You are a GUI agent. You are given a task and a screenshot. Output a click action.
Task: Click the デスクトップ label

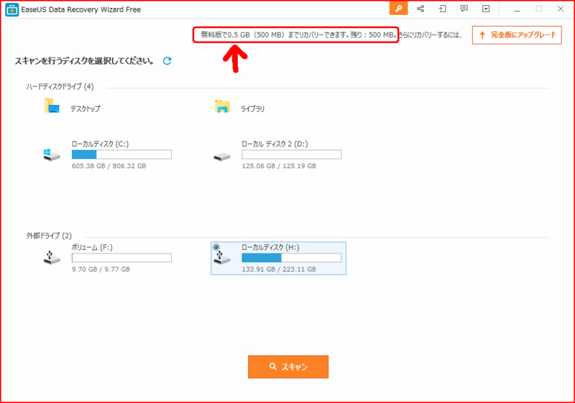tap(85, 108)
